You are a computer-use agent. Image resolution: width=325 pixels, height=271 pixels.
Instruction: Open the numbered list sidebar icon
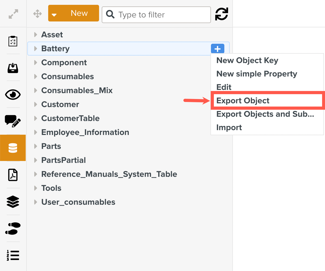click(13, 255)
